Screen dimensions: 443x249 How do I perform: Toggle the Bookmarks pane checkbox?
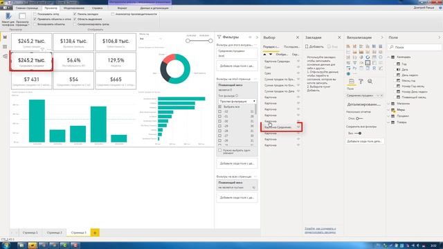[x=75, y=14]
